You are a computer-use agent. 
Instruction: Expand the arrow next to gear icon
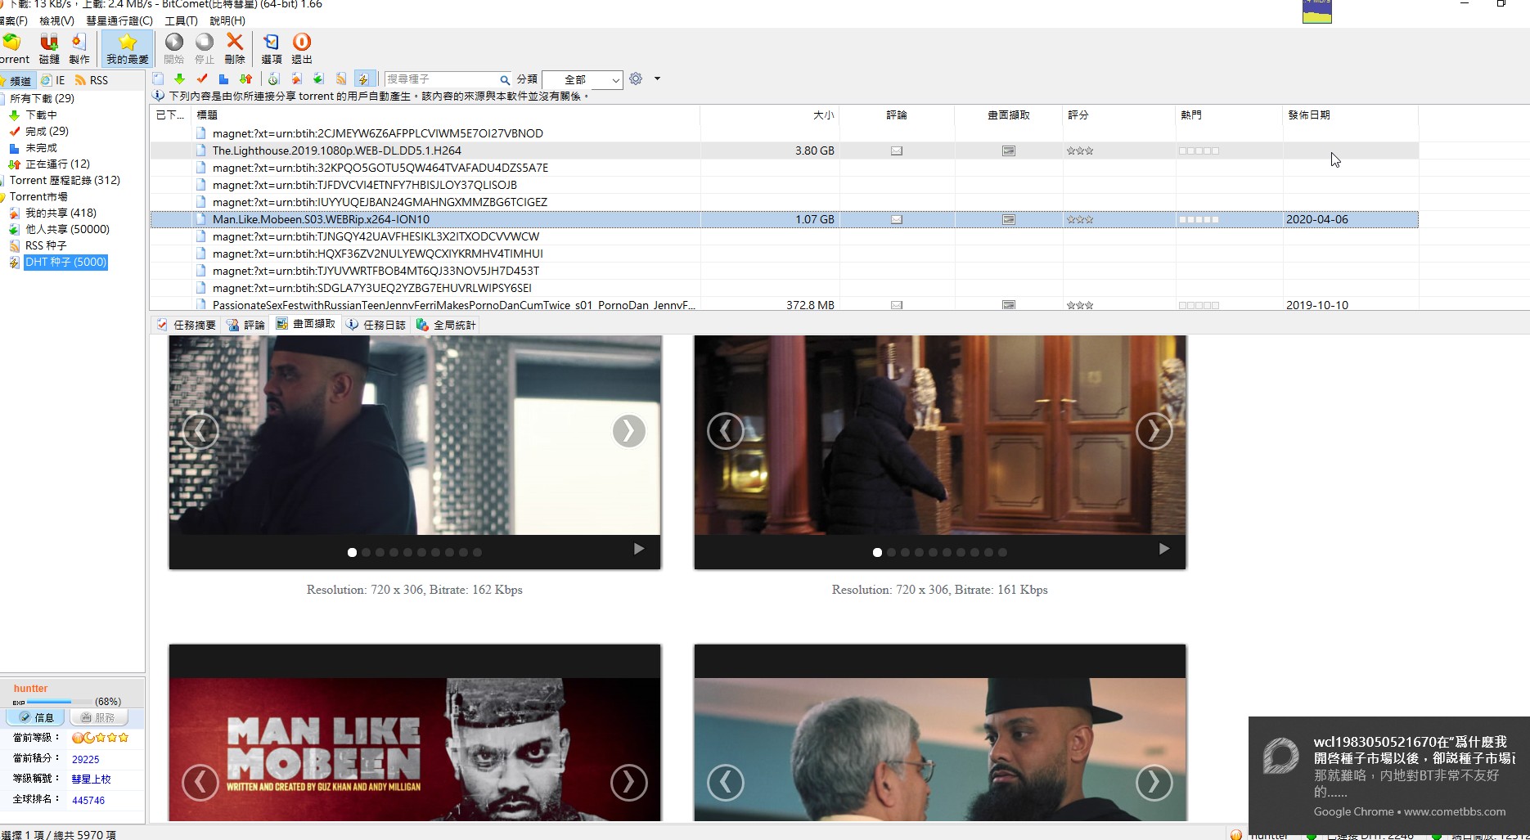657,79
